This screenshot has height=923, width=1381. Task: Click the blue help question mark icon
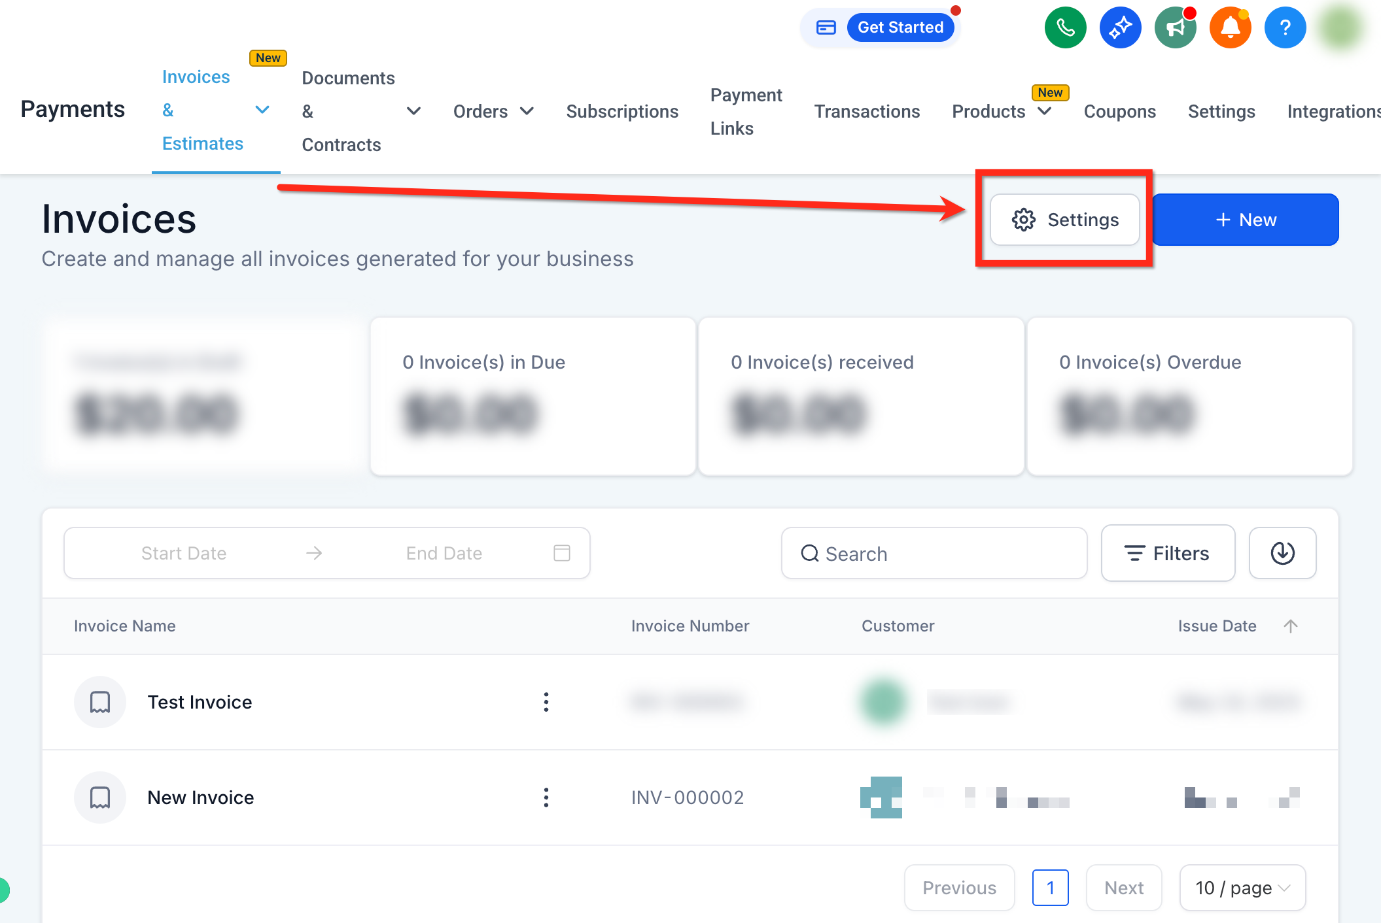pyautogui.click(x=1285, y=27)
